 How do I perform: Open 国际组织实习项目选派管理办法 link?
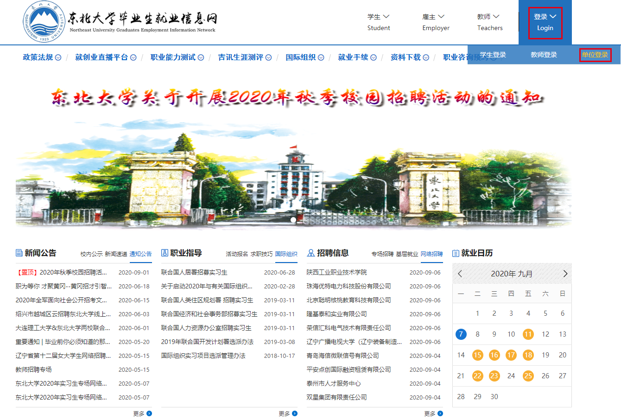pyautogui.click(x=203, y=356)
